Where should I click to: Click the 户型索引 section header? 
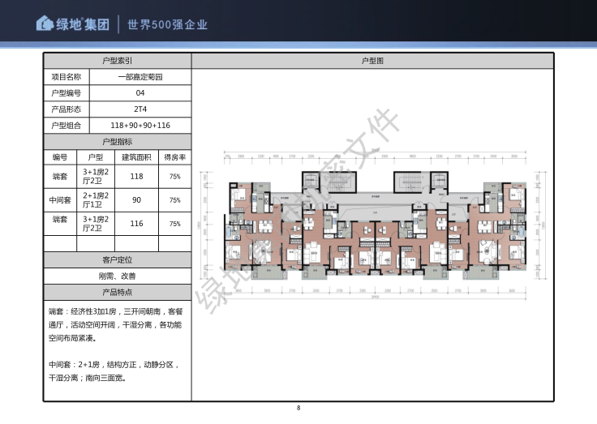(118, 61)
